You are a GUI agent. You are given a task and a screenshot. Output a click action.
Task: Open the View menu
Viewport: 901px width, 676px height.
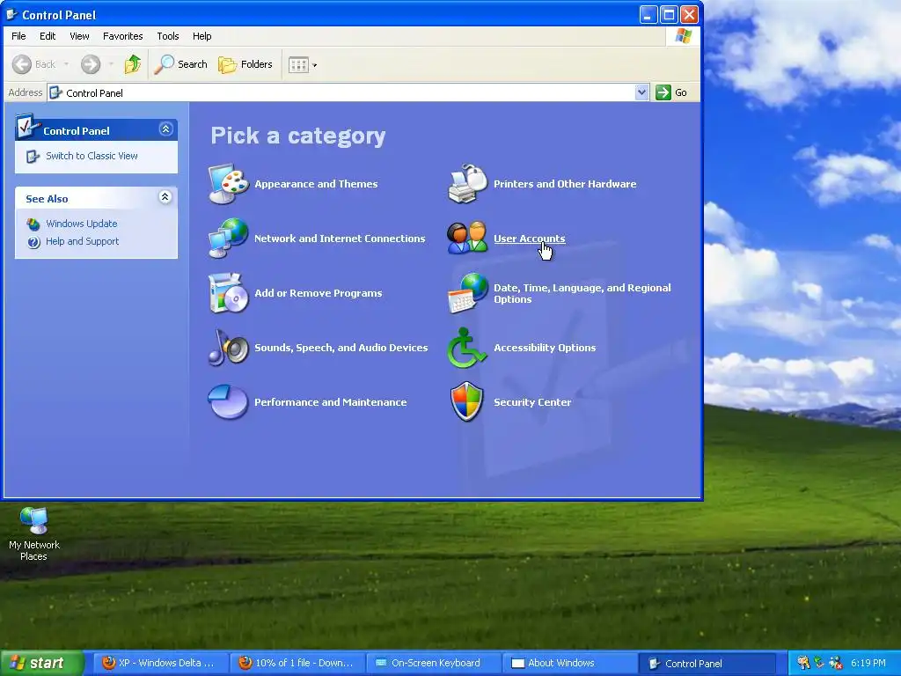click(x=79, y=35)
